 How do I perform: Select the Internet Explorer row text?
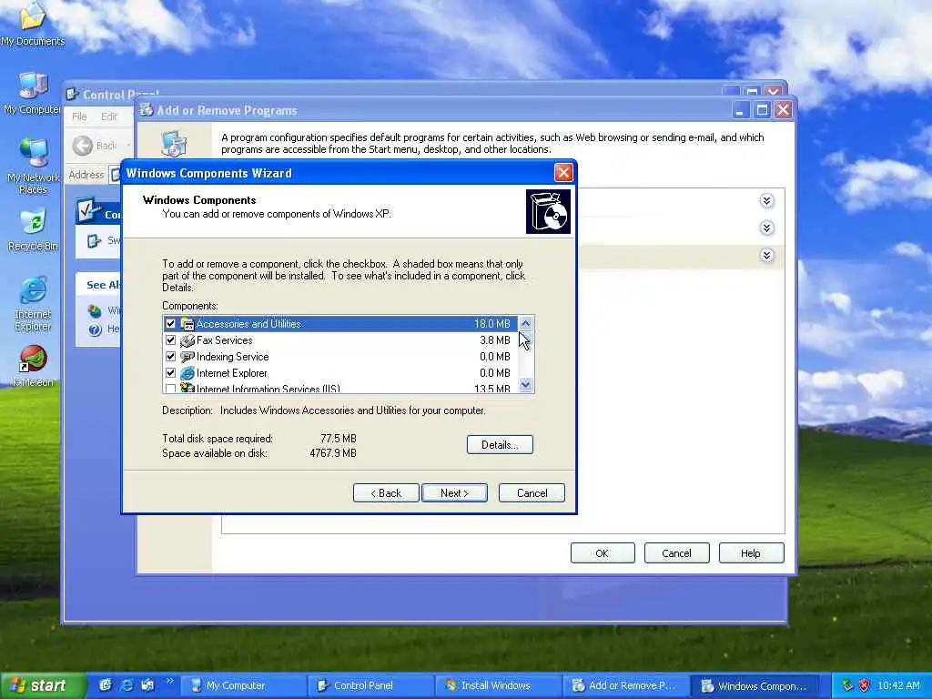click(x=232, y=372)
